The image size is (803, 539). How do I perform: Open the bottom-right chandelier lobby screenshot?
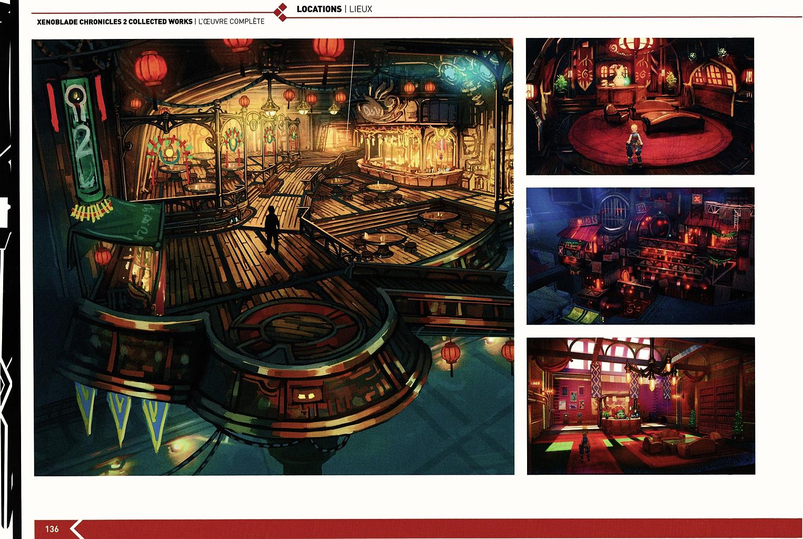tap(640, 406)
